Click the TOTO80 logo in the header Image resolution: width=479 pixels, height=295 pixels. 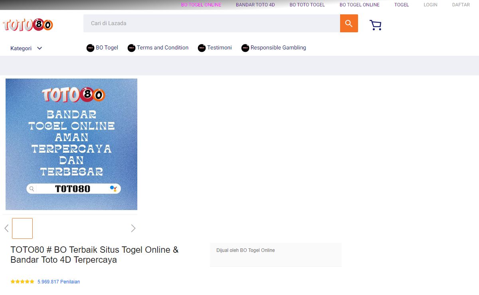click(x=28, y=25)
